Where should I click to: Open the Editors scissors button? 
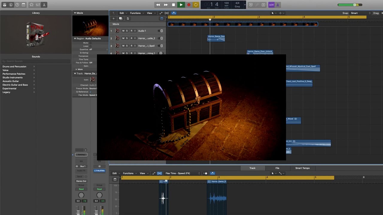point(44,5)
